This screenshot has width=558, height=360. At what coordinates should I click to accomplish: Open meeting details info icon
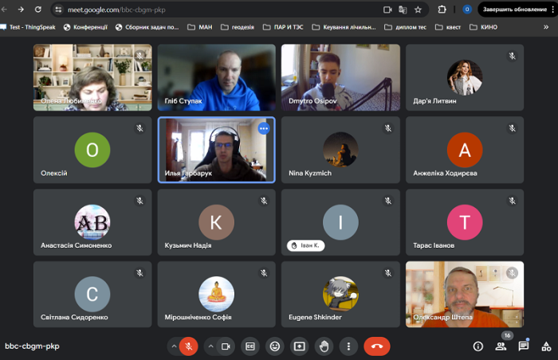tap(478, 346)
